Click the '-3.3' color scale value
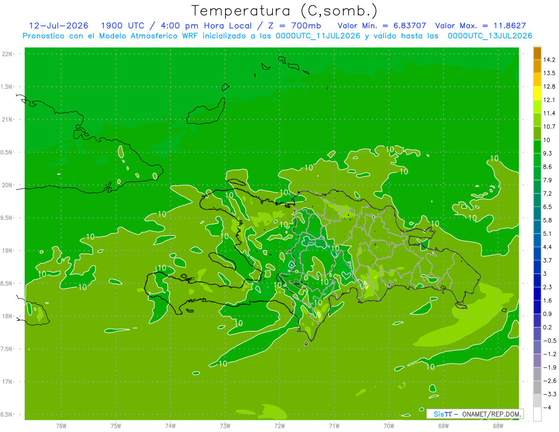The image size is (559, 432). click(549, 394)
